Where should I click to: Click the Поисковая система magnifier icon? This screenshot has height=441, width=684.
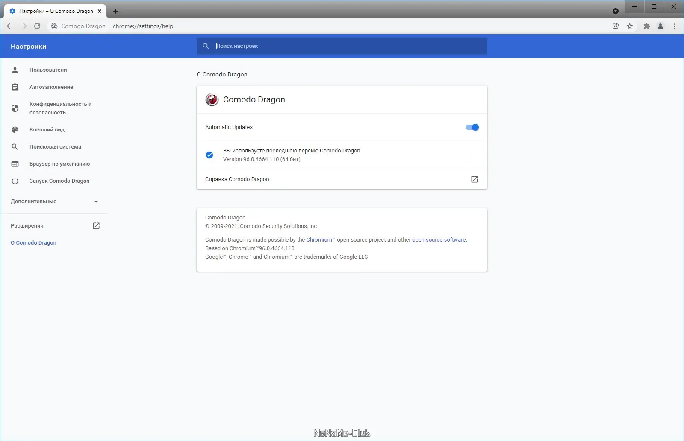click(15, 146)
